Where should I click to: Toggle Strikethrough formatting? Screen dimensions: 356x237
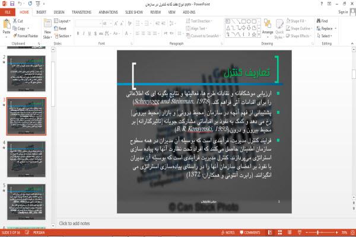[x=101, y=34]
